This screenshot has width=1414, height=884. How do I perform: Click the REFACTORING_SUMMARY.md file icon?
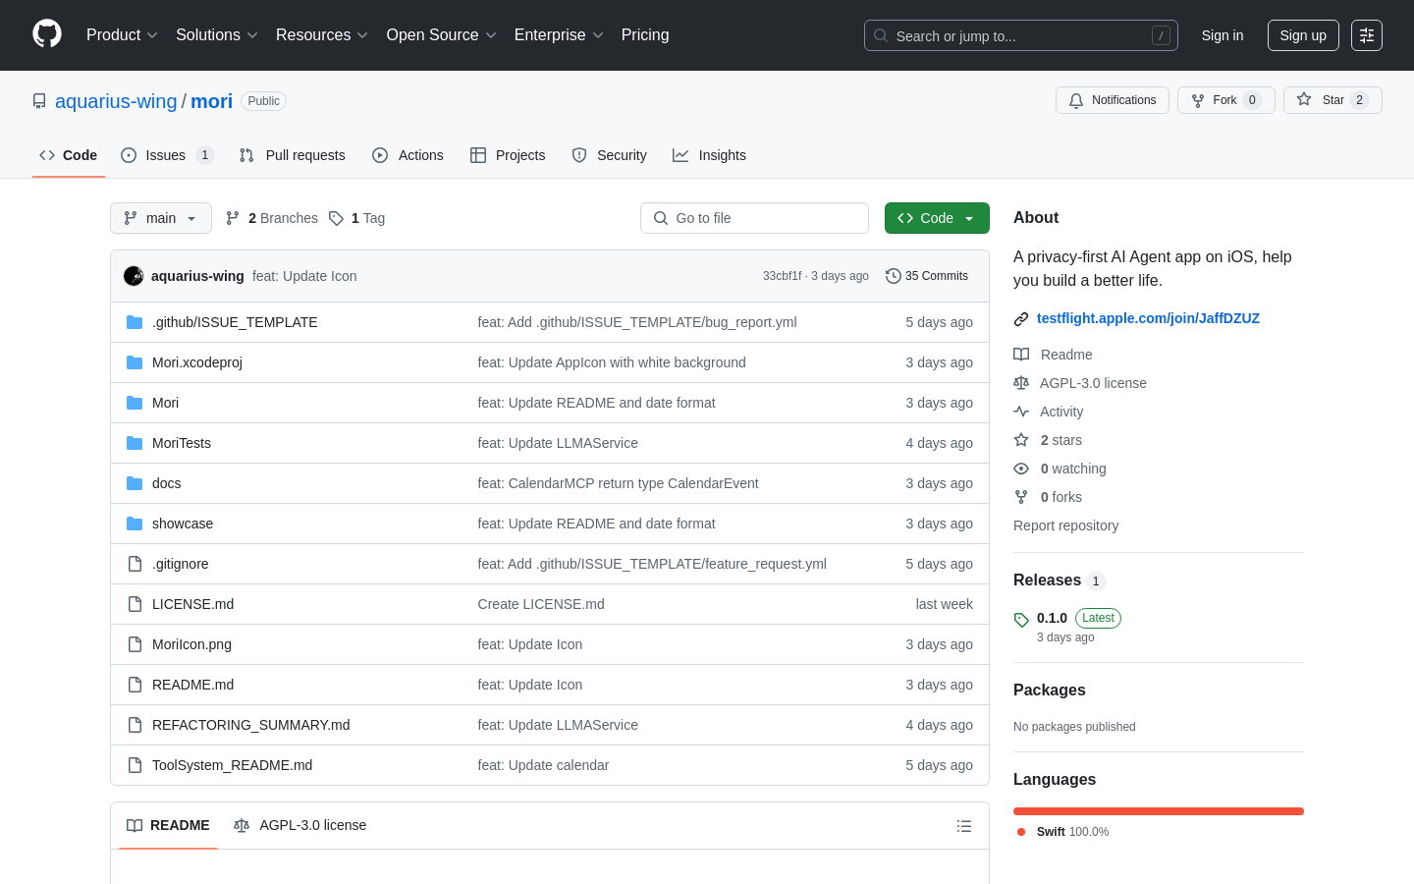click(135, 725)
